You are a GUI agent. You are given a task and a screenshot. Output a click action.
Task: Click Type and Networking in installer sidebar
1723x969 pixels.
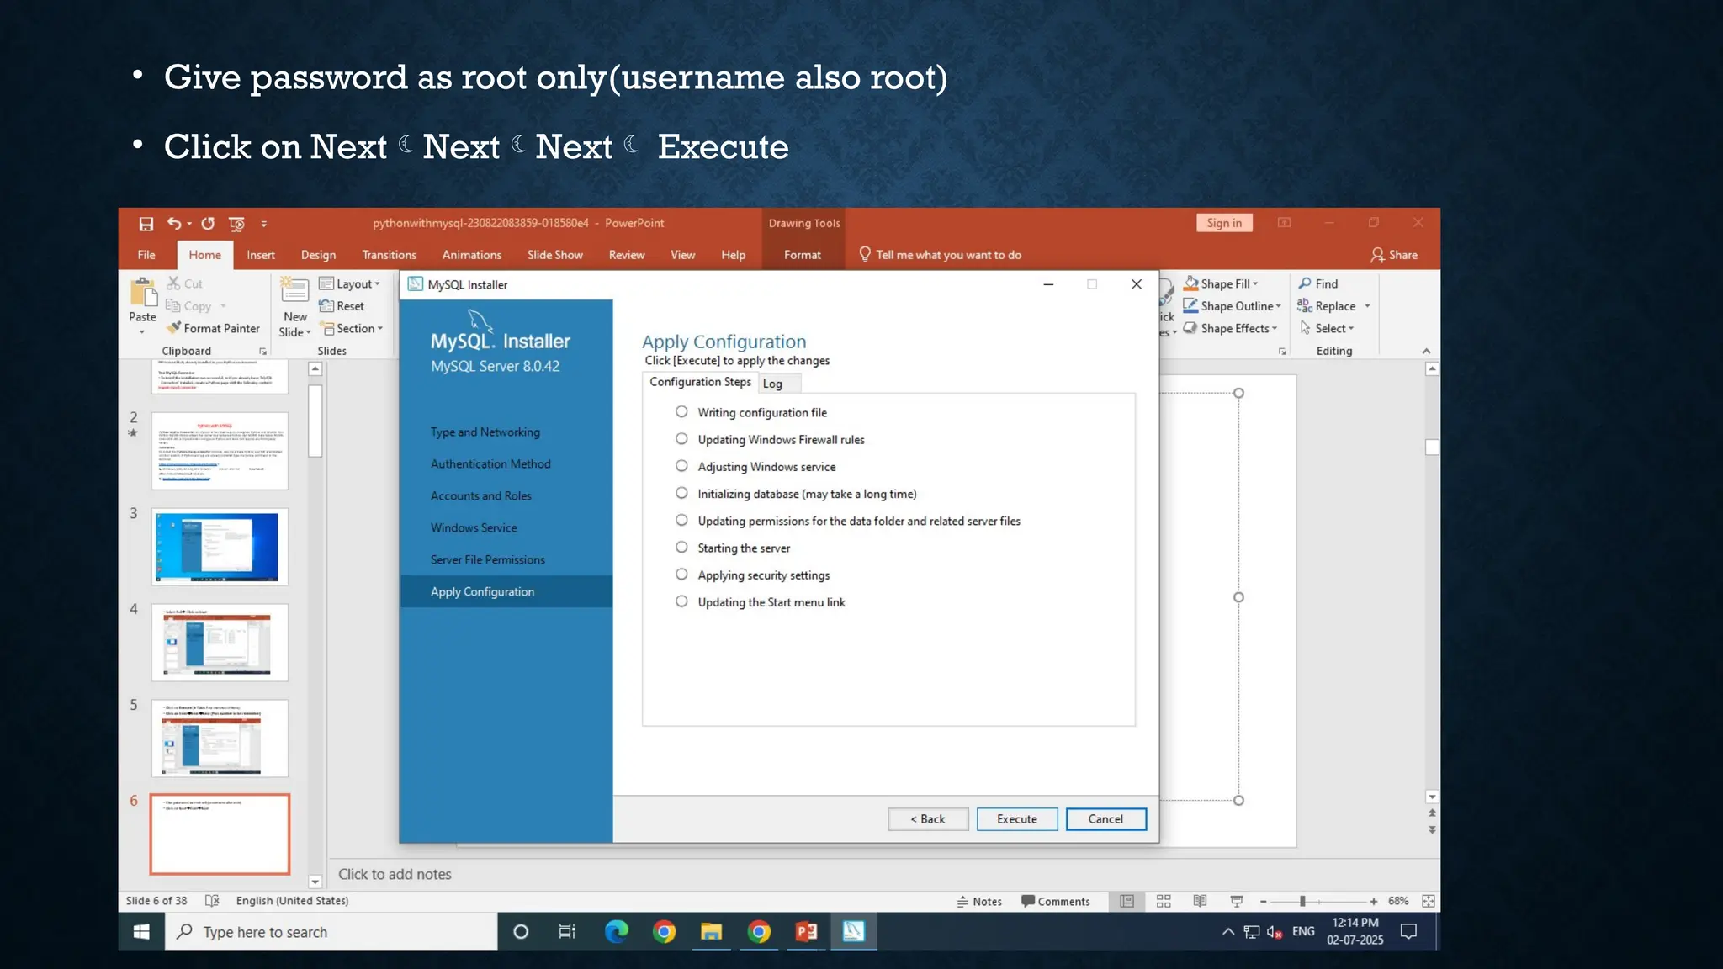tap(485, 432)
